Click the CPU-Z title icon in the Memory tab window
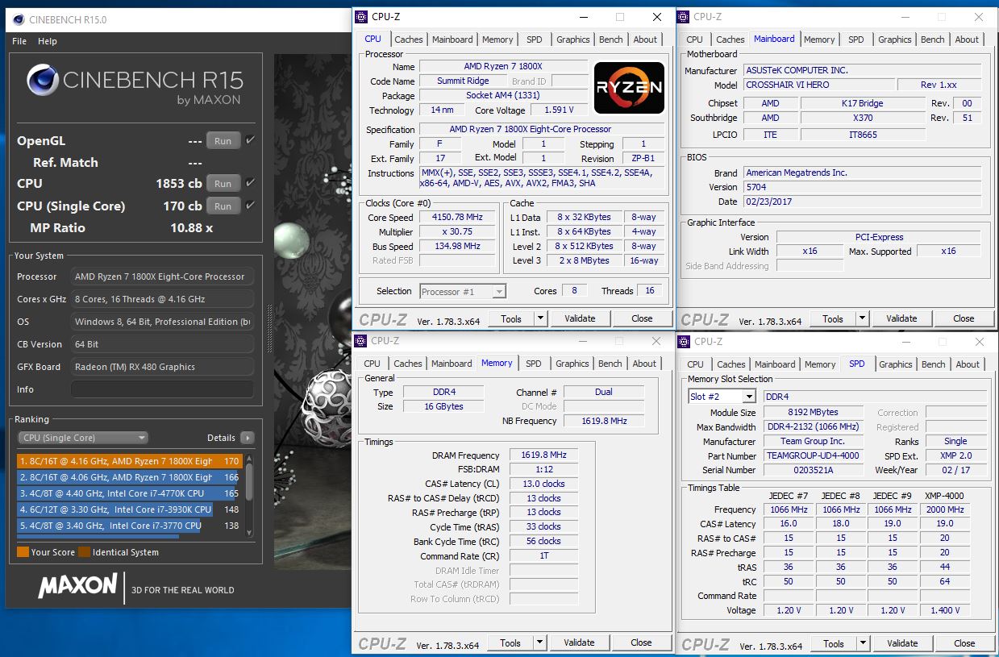 click(362, 340)
